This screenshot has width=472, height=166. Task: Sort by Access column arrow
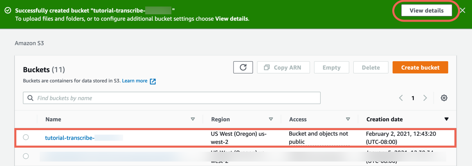(x=348, y=119)
